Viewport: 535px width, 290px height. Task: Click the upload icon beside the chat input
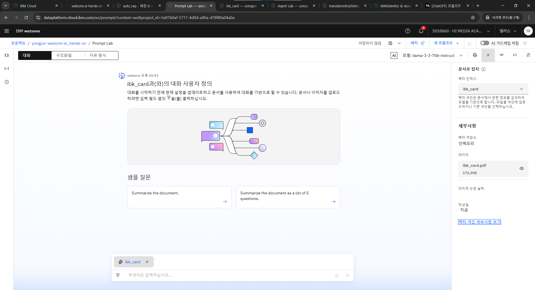[x=118, y=275]
